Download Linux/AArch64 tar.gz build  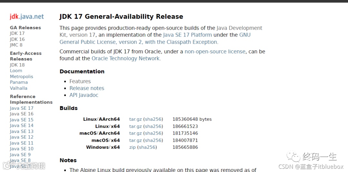[135, 119]
